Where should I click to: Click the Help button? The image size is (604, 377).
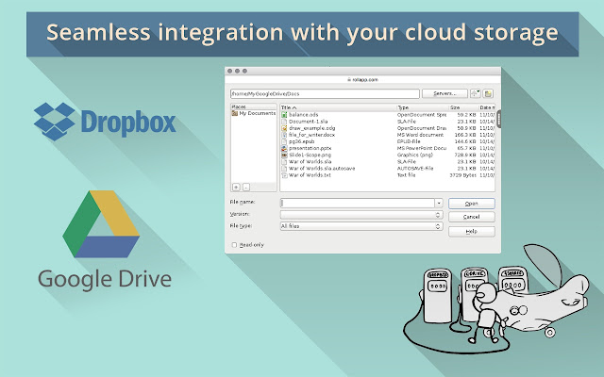(472, 231)
